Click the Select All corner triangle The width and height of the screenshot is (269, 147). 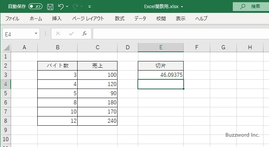pos(6,47)
